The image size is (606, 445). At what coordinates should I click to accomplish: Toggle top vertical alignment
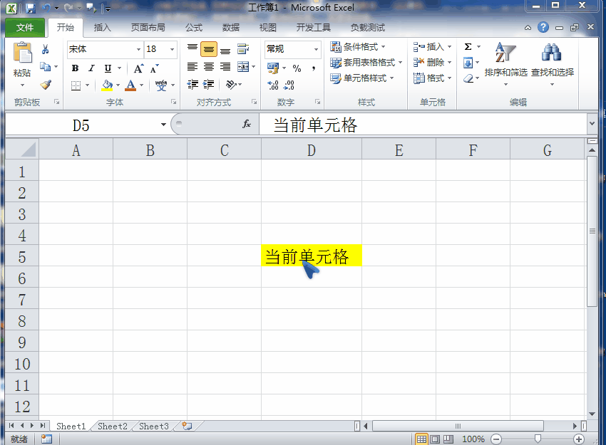point(192,49)
